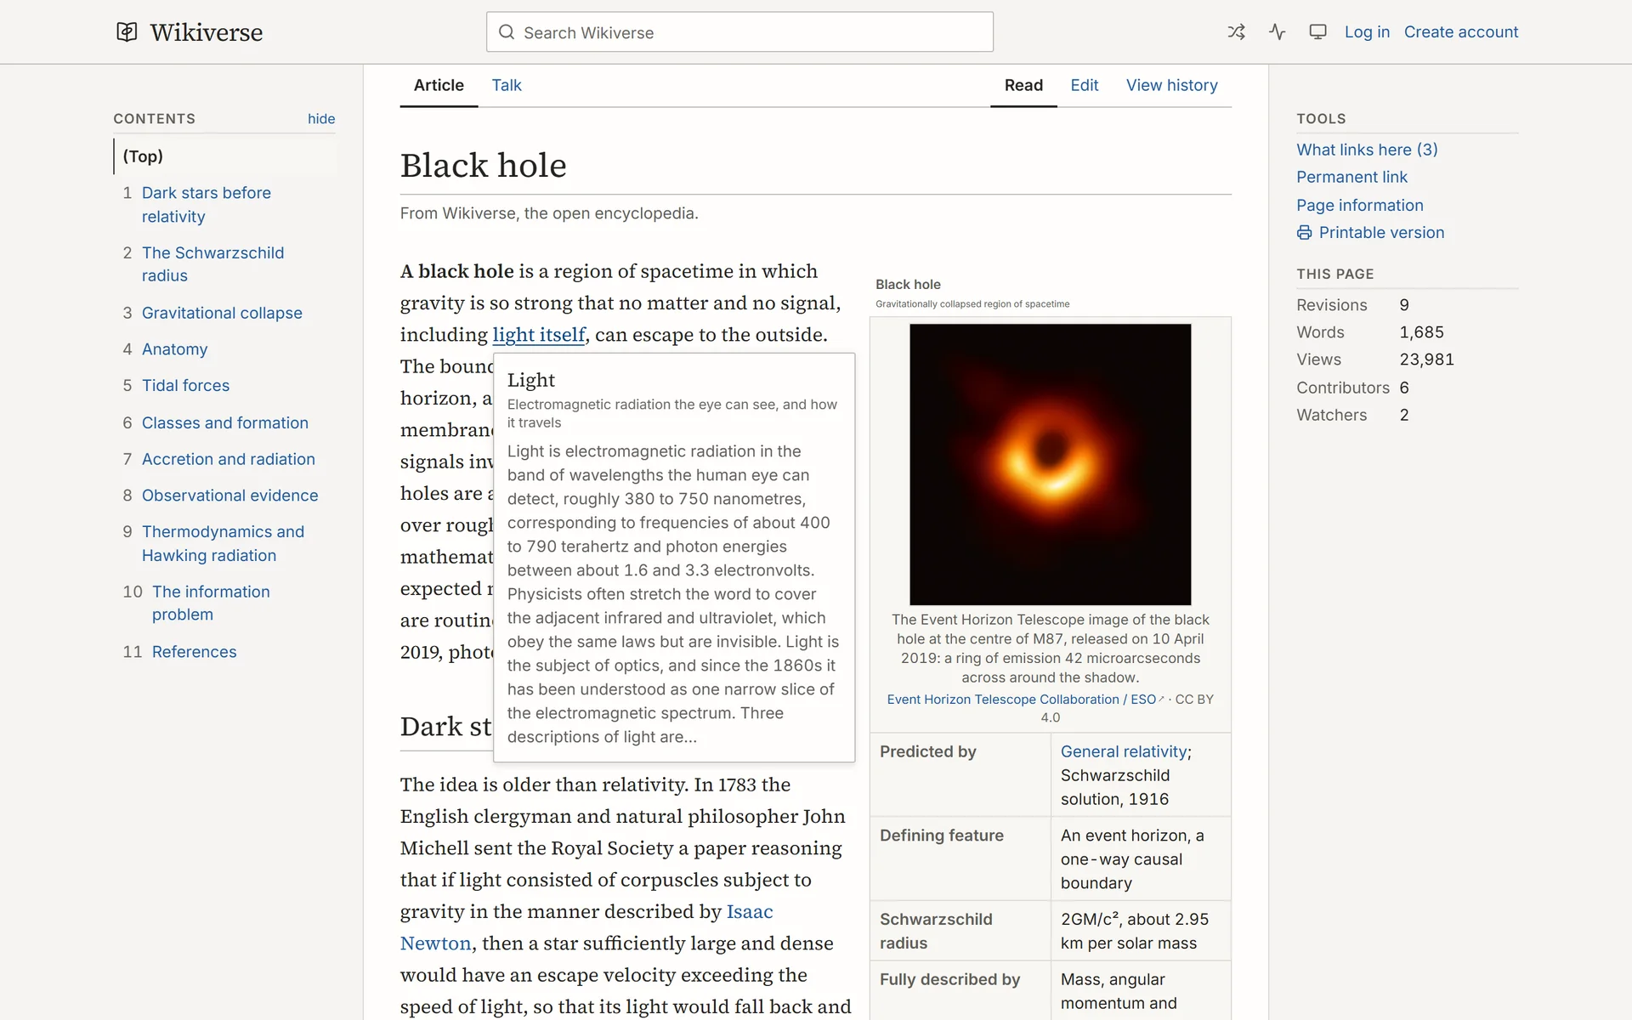The height and width of the screenshot is (1020, 1632).
Task: Open a random article via shuffle icon
Action: pyautogui.click(x=1236, y=32)
